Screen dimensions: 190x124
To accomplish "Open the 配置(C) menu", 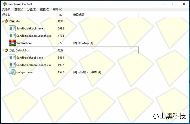I will tap(45, 9).
